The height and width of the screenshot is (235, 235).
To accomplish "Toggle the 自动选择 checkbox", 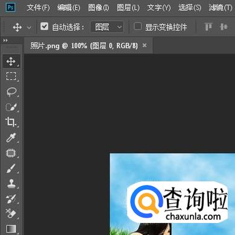I will (x=44, y=27).
